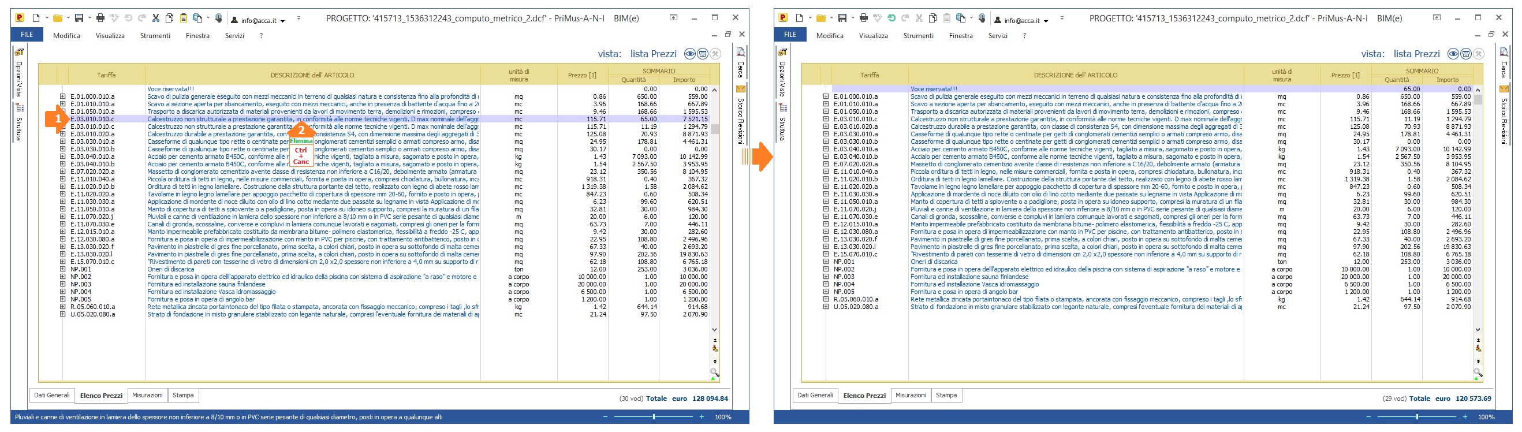Click New document icon in left window
1522x432 pixels.
point(36,18)
